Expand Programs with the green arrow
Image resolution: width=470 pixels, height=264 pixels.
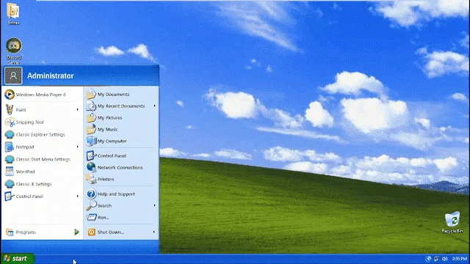(76, 232)
